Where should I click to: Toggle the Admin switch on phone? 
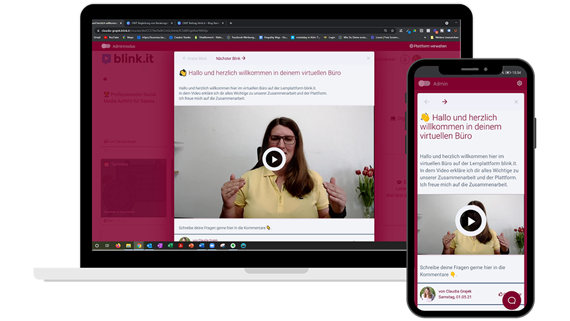tap(424, 83)
